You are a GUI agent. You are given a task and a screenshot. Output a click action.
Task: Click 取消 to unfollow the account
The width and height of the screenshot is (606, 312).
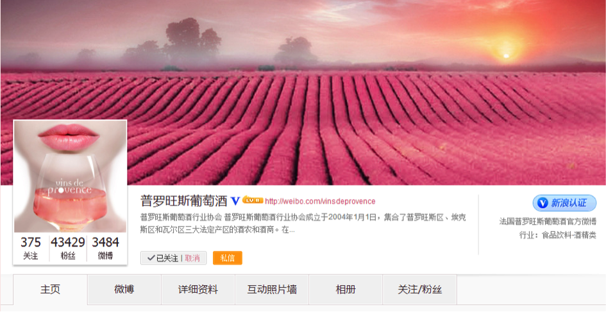pyautogui.click(x=192, y=258)
